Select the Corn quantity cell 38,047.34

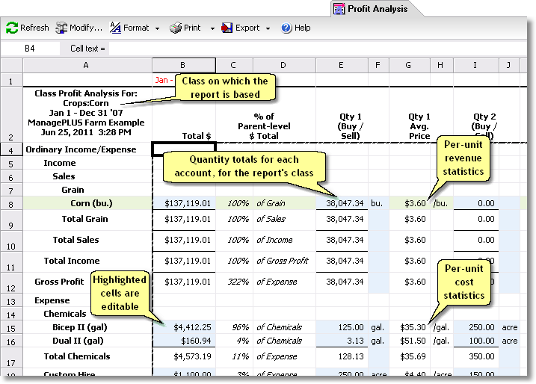click(x=341, y=203)
